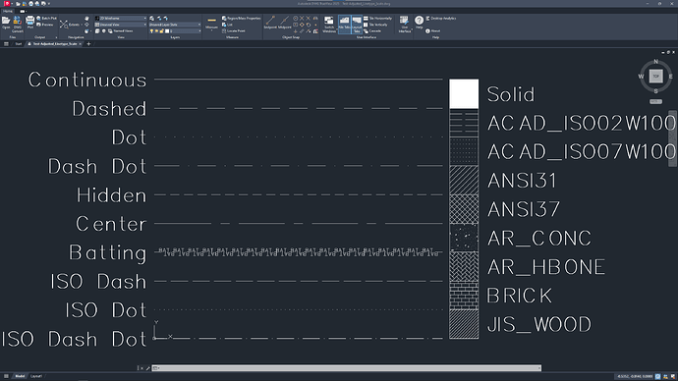Click the application menu red logo button

[7, 4]
